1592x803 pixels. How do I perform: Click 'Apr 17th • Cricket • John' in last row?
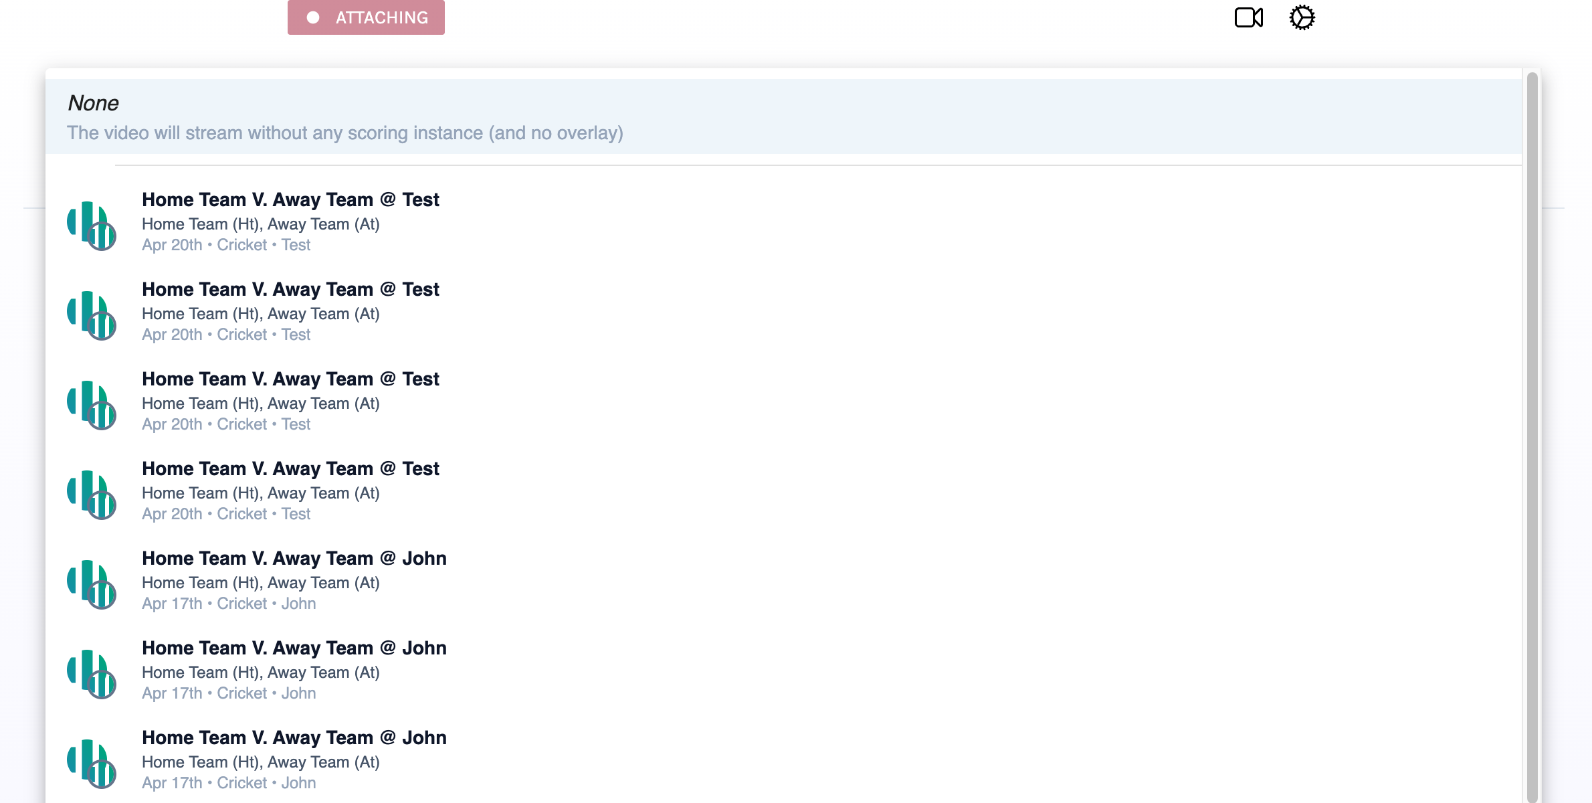coord(229,783)
